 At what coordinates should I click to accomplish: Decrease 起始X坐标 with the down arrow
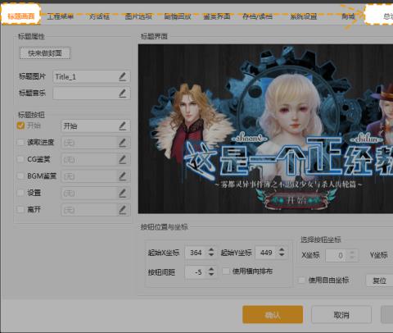pos(211,254)
